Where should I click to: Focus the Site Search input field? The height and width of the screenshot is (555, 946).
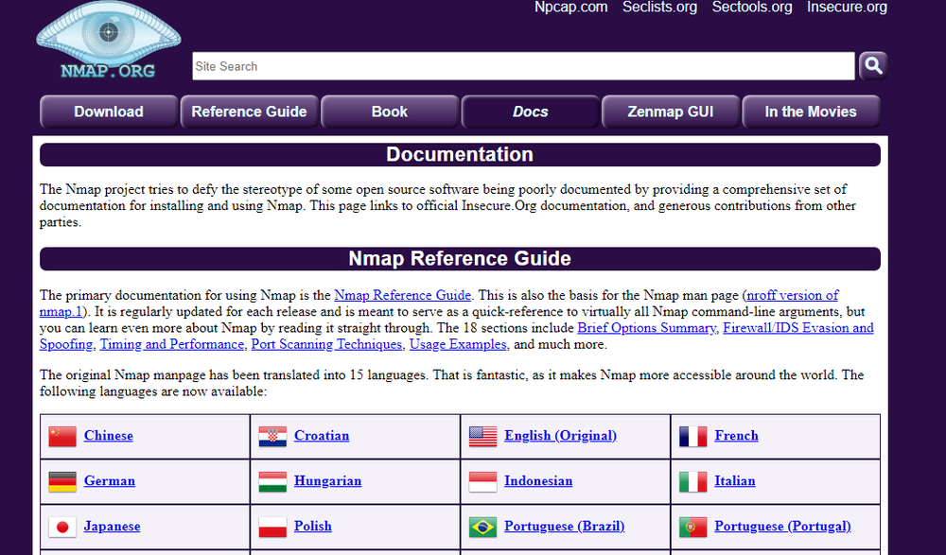[x=523, y=66]
